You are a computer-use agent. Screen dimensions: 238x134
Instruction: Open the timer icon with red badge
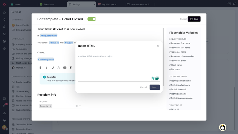pyautogui.click(x=5, y=106)
